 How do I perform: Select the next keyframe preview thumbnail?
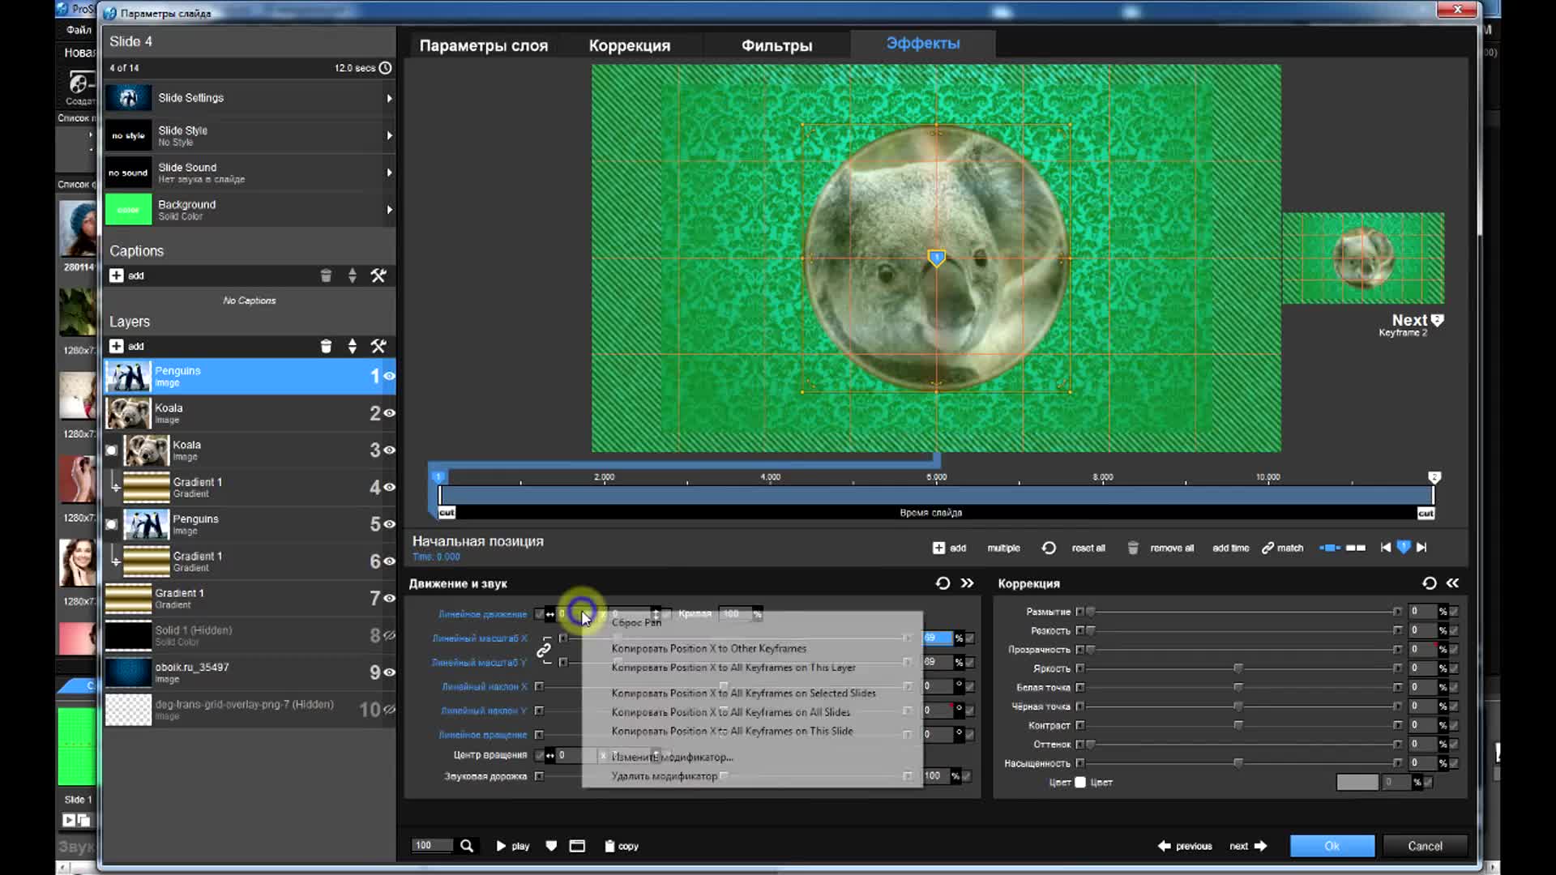click(1363, 258)
